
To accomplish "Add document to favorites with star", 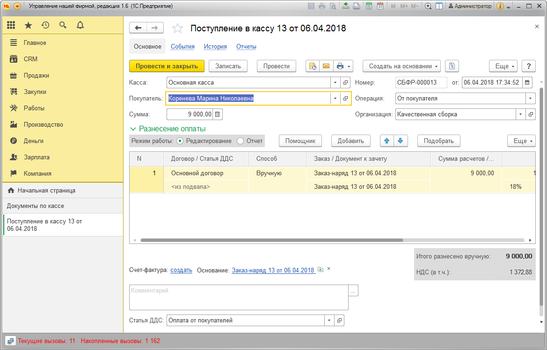I will click(177, 28).
